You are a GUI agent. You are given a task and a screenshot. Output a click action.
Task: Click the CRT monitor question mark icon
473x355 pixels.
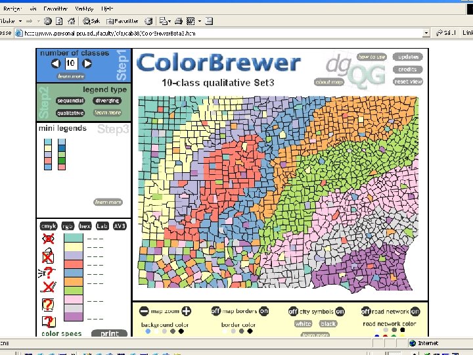tap(48, 304)
